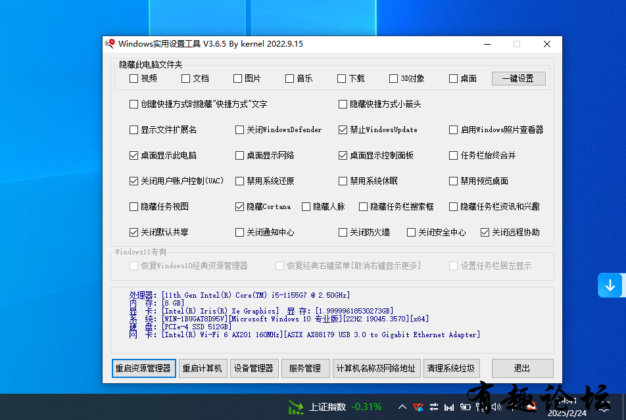
Task: Click the graphics line Intel Iris Xe
Action: point(262,311)
